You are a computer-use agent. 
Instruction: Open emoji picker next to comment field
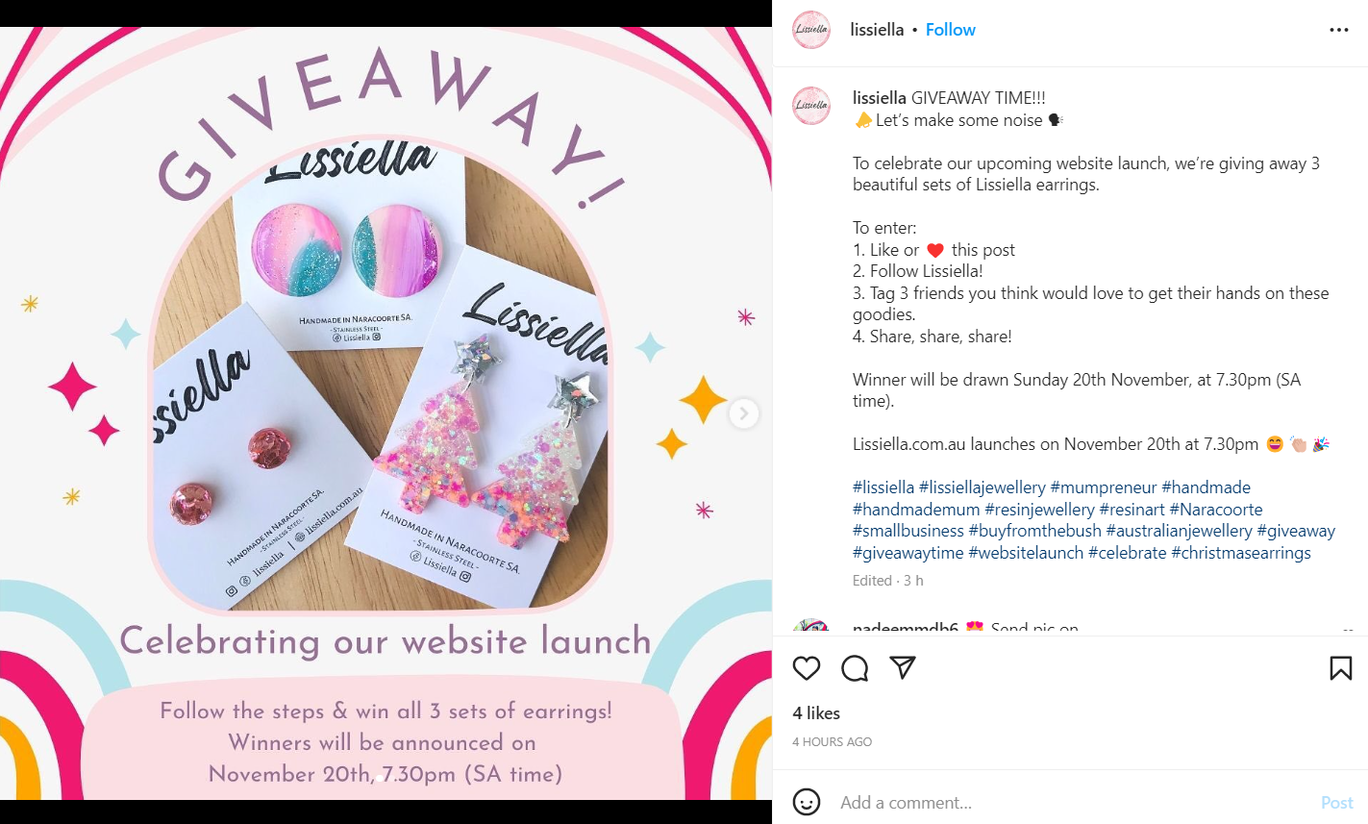coord(807,802)
